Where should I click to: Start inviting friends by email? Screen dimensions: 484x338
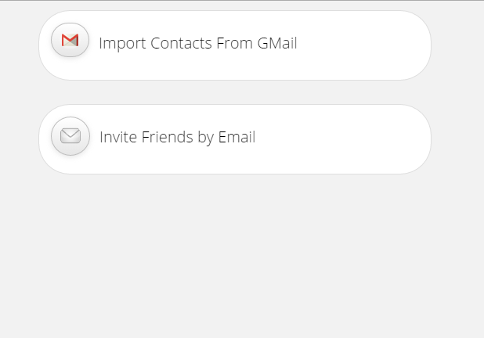pos(177,138)
